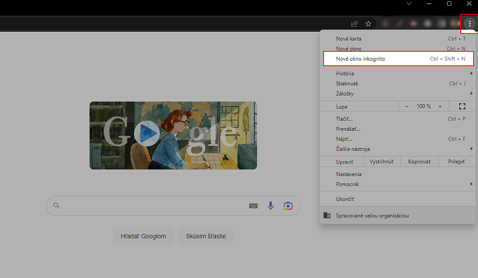This screenshot has width=478, height=278.
Task: Click the tab search chevron in title bar
Action: pos(409,3)
